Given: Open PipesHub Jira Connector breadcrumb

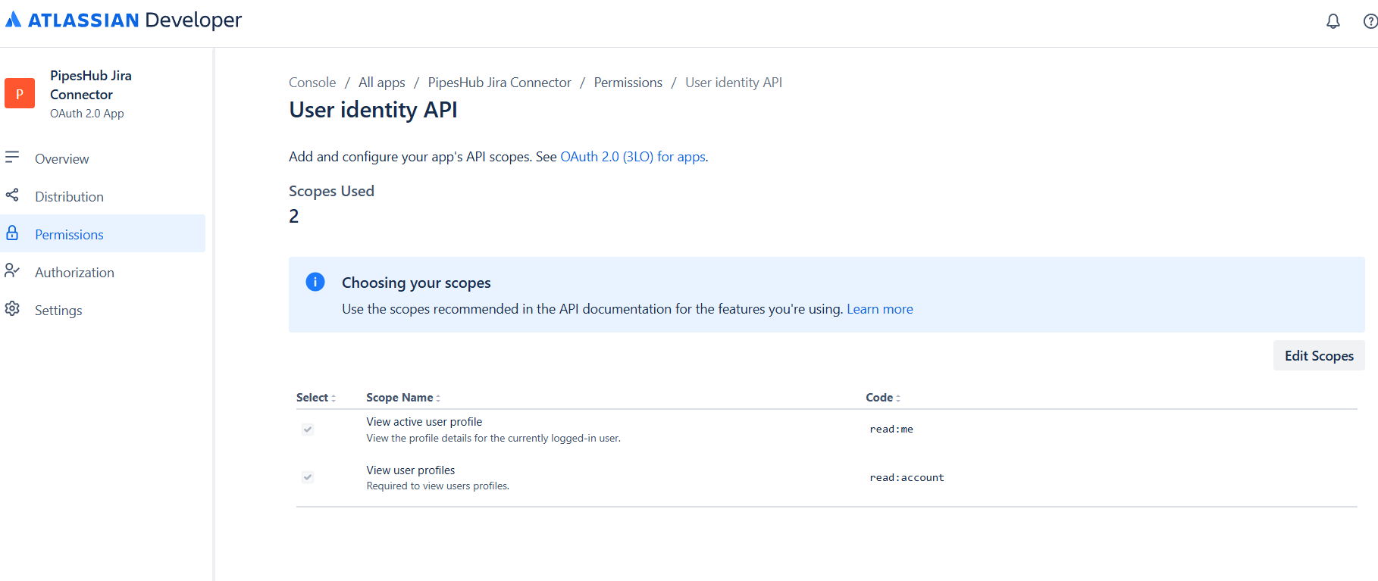Looking at the screenshot, I should 500,83.
